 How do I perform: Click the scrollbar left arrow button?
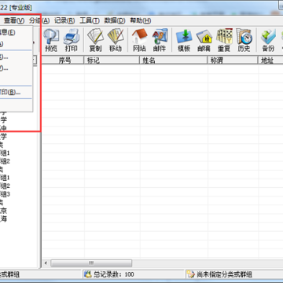[x=46, y=263]
